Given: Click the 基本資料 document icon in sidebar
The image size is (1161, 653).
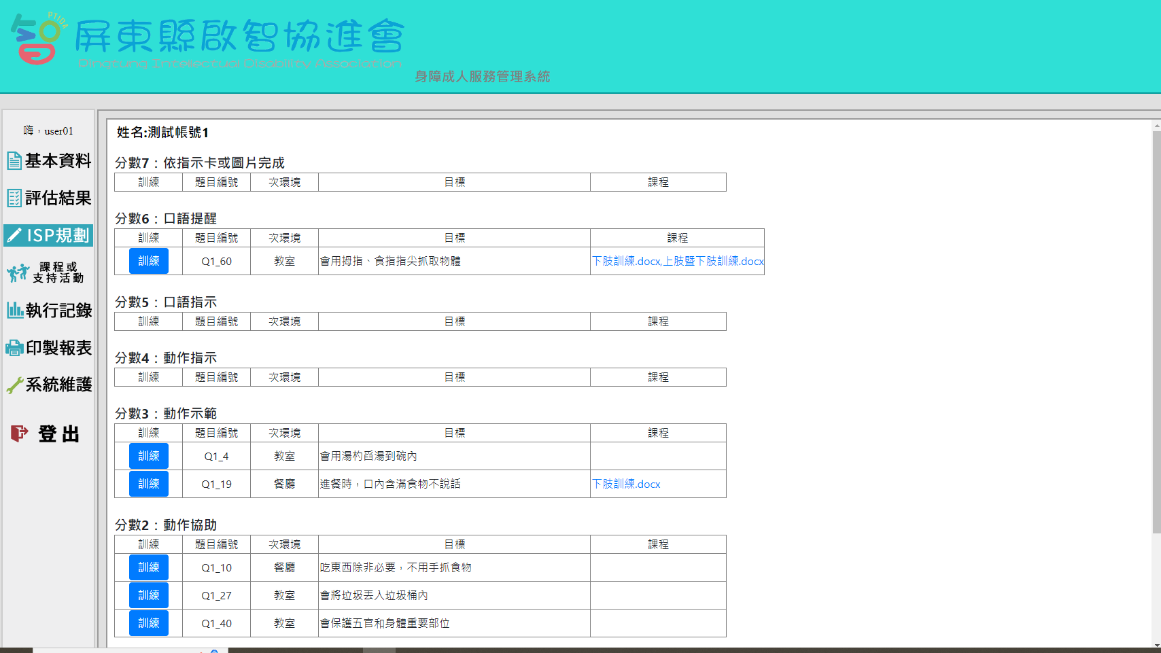Looking at the screenshot, I should click(14, 161).
